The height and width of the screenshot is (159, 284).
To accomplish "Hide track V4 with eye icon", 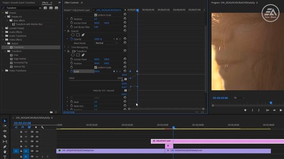I will [x=37, y=136].
